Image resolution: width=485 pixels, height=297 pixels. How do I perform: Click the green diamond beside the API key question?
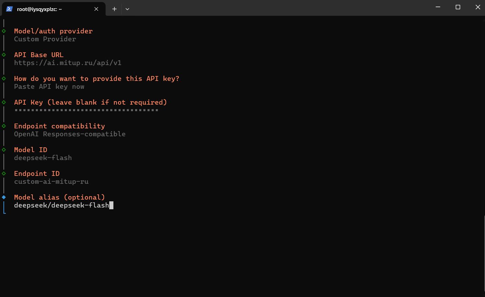[4, 78]
